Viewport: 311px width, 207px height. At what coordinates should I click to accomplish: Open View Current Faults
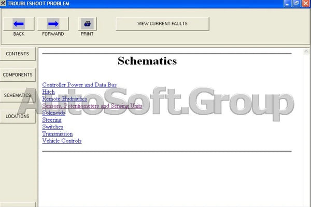pyautogui.click(x=162, y=24)
